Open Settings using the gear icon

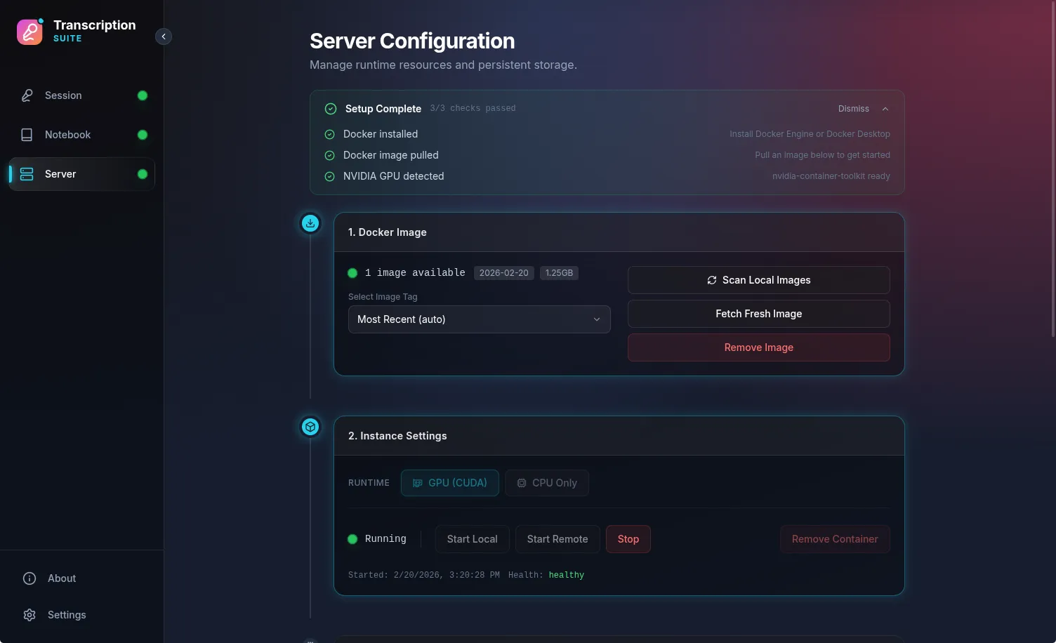(29, 614)
